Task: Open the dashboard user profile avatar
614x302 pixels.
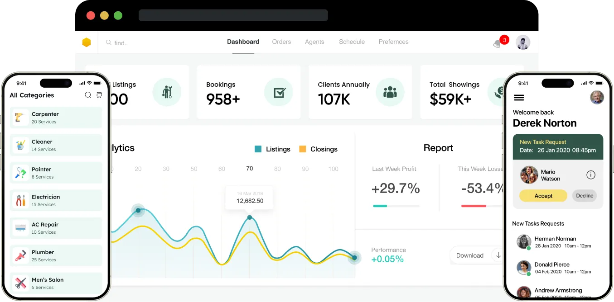Action: pyautogui.click(x=523, y=42)
